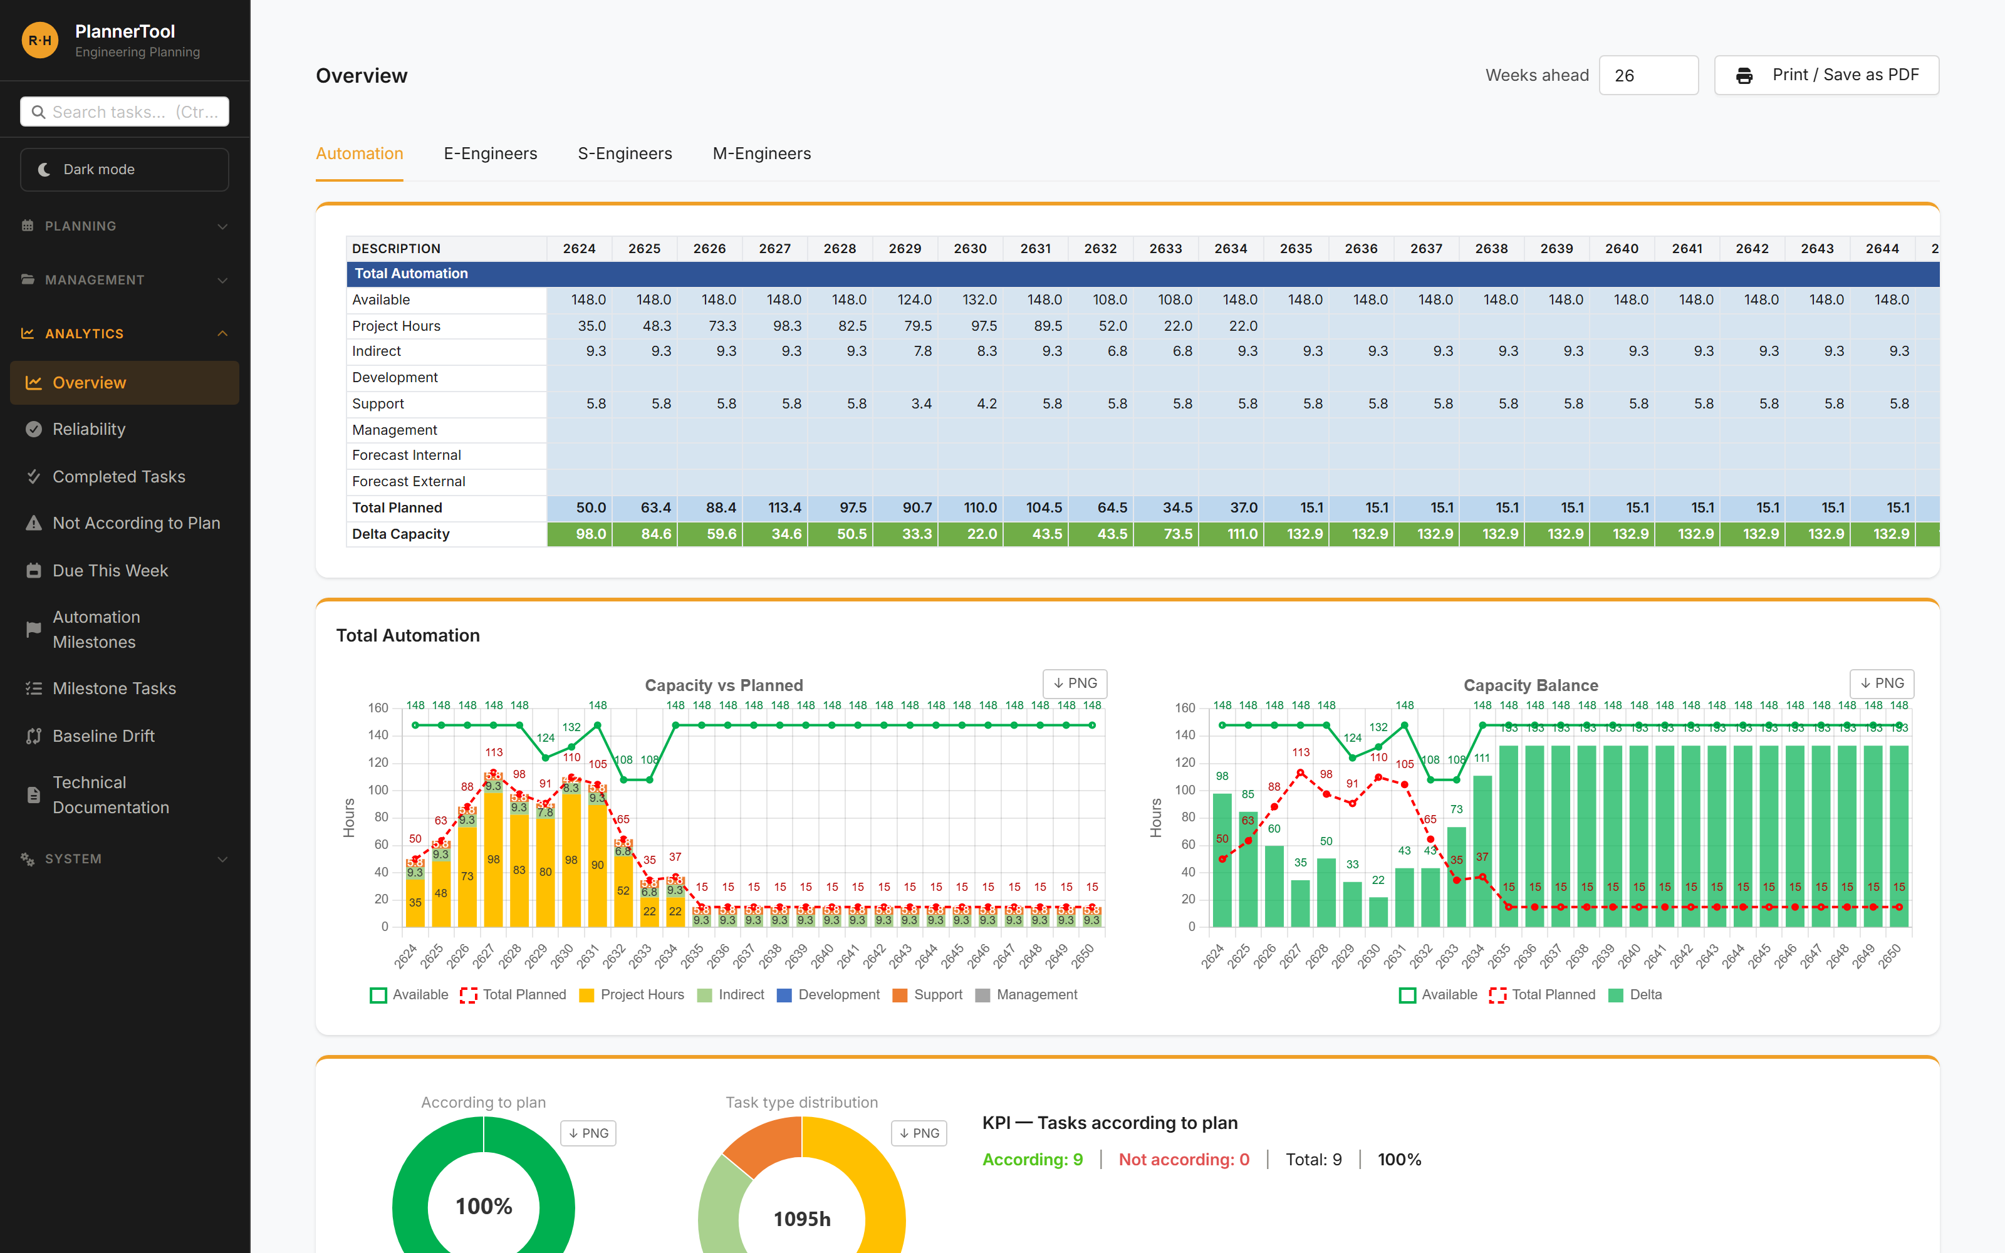Open Due This Week page
This screenshot has width=2005, height=1253.
(124, 570)
